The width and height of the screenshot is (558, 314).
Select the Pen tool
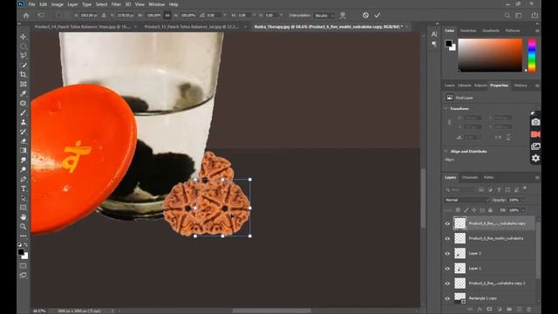pos(24,179)
